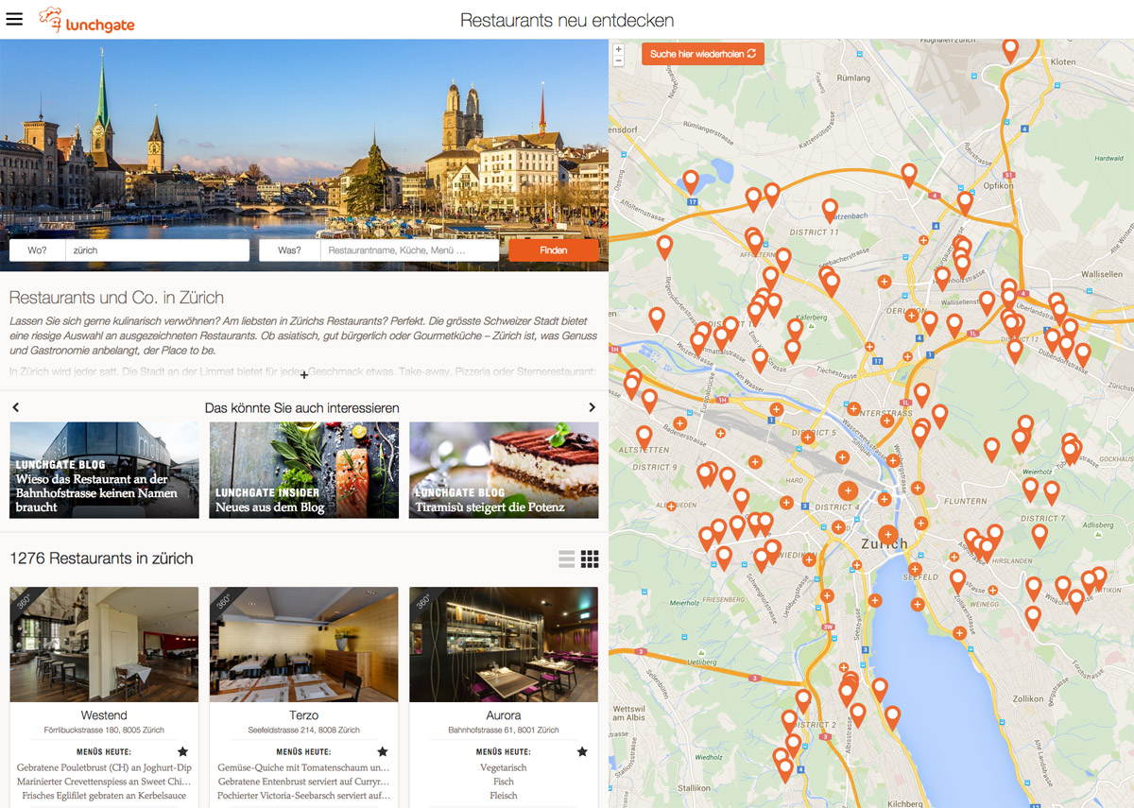
Task: Open the hamburger menu
Action: tap(14, 19)
